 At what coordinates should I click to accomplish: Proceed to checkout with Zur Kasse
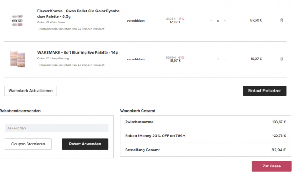point(271,166)
